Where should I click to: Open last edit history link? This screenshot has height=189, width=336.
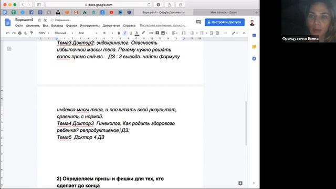[x=163, y=26]
